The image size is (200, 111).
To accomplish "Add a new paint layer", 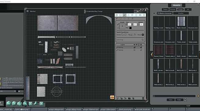I will click(117, 98).
